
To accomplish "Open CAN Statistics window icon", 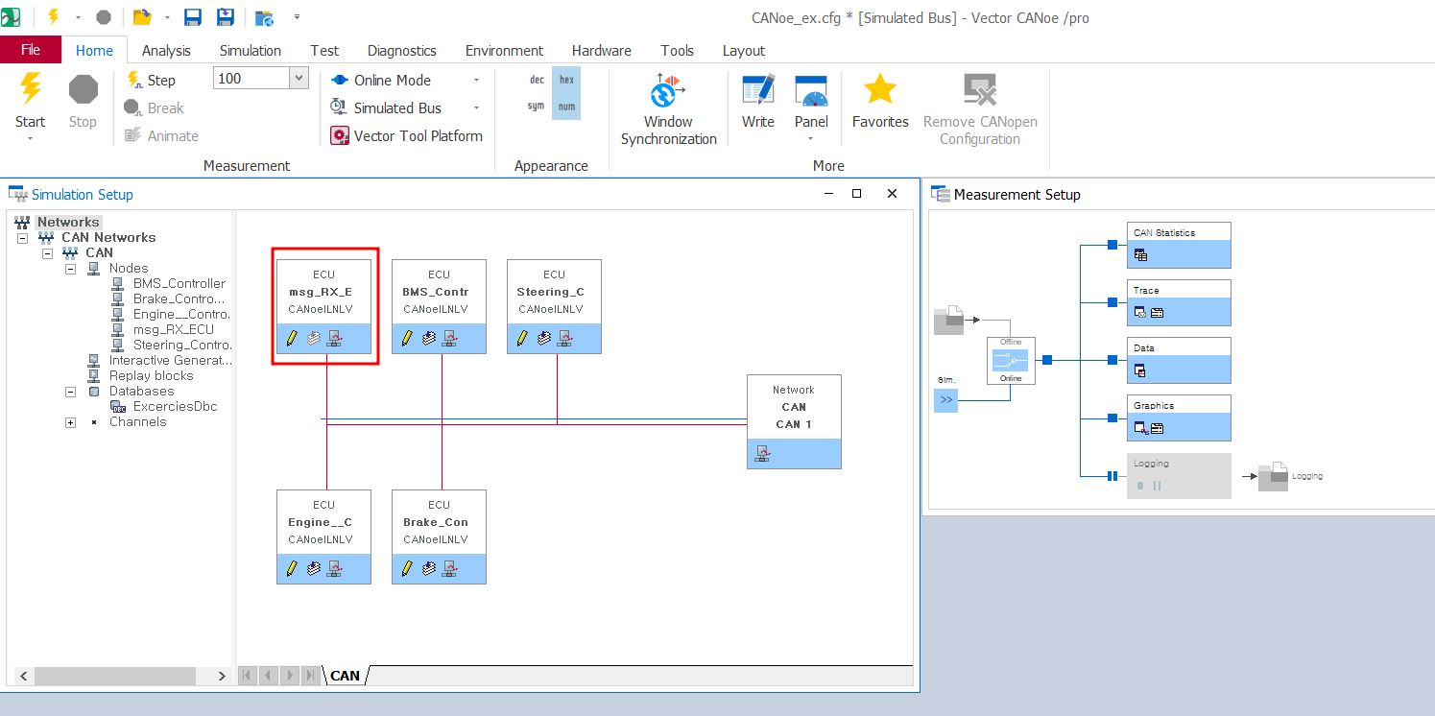I will [1140, 255].
